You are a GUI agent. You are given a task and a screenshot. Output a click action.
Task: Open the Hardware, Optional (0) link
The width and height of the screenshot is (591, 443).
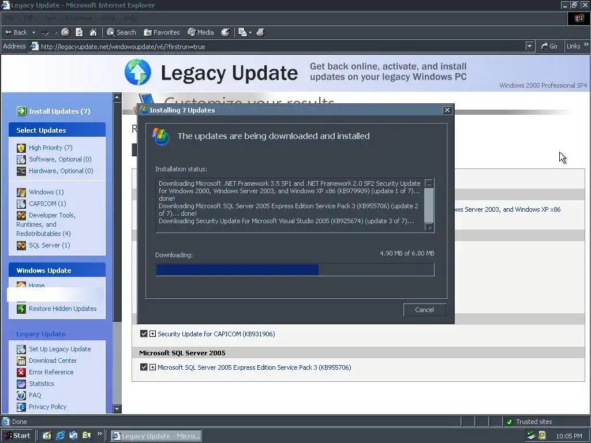61,171
